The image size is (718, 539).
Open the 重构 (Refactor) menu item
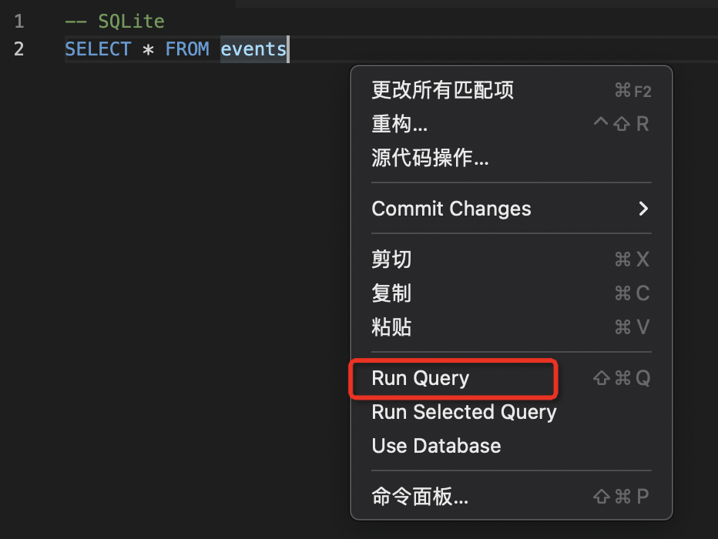(x=401, y=122)
